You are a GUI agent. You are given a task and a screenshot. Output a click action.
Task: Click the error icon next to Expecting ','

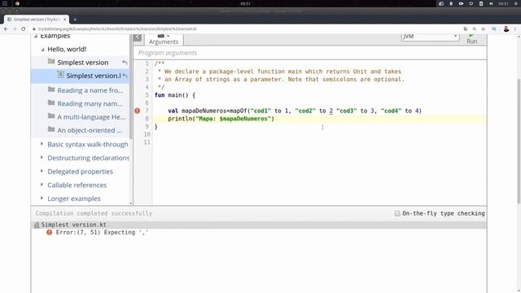(49, 232)
